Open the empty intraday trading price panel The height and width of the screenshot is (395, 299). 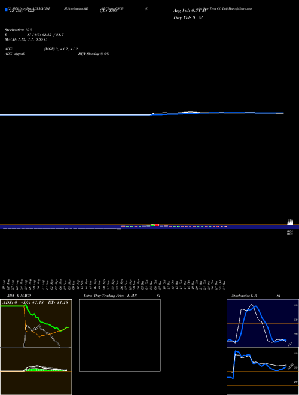click(x=120, y=335)
